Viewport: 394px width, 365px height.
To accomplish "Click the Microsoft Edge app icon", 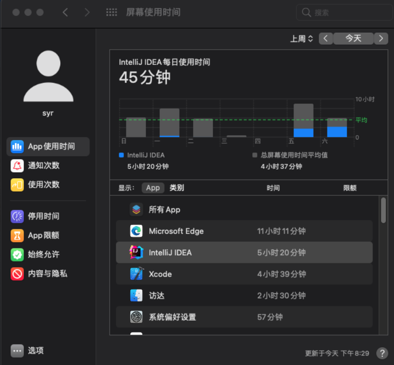I will tap(136, 231).
